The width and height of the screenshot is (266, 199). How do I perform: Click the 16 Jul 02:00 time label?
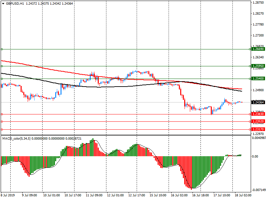[x=179, y=195]
